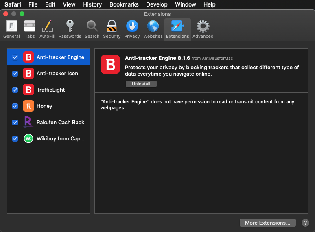Open the Passwords key icon pane

[x=70, y=29]
